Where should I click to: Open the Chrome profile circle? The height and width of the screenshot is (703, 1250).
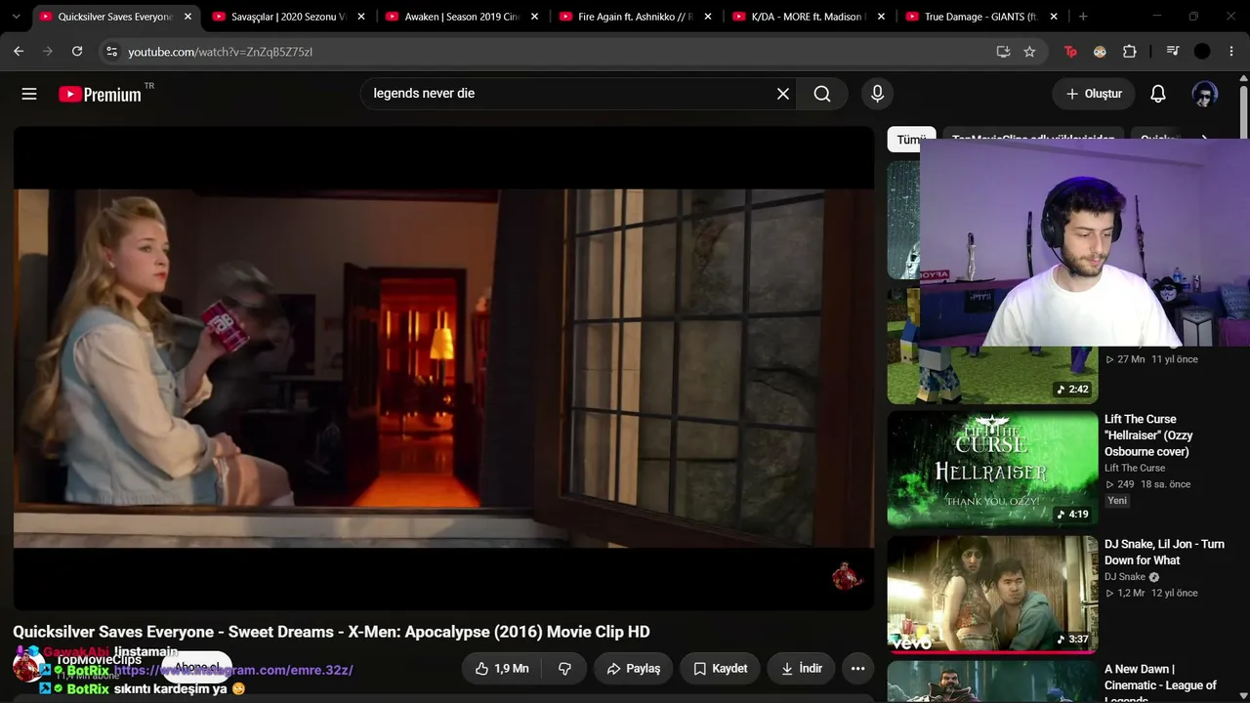pos(1202,52)
